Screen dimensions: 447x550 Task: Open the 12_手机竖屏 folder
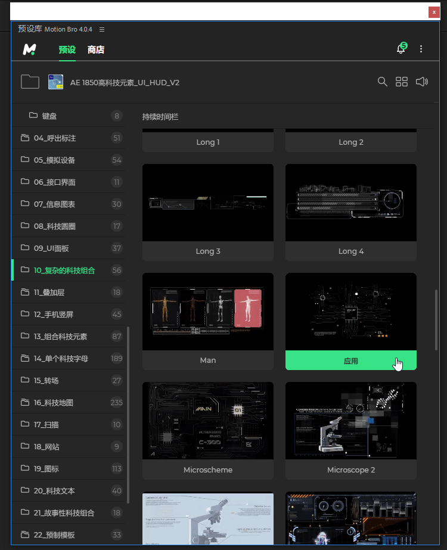click(x=69, y=314)
